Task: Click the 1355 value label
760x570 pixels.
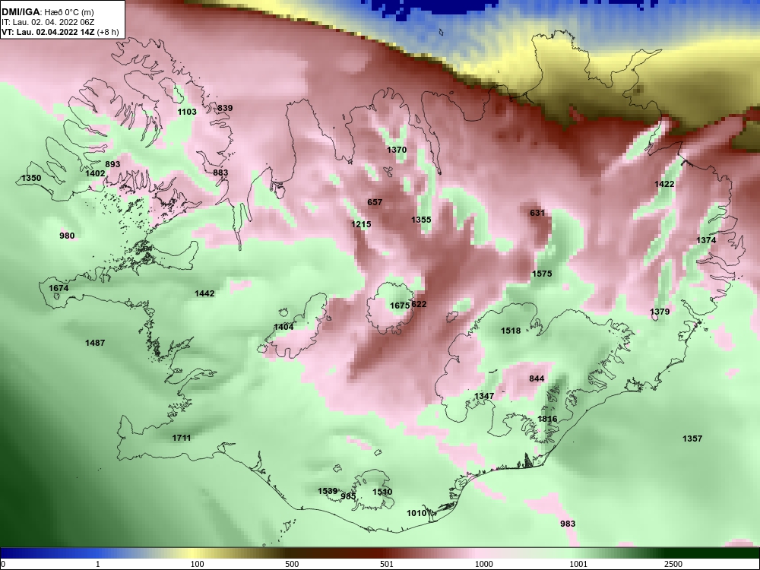Action: point(421,220)
